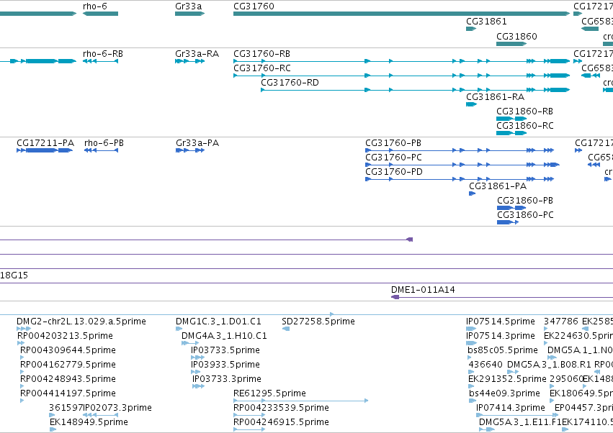Click EST IP03933.5prime
The height and width of the screenshot is (433, 613).
[x=195, y=373]
